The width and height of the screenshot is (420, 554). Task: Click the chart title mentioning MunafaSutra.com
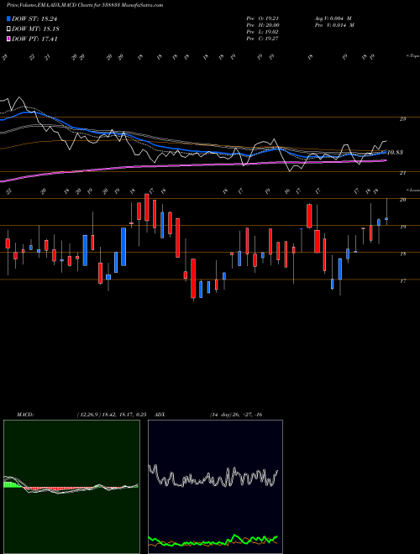[x=85, y=6]
